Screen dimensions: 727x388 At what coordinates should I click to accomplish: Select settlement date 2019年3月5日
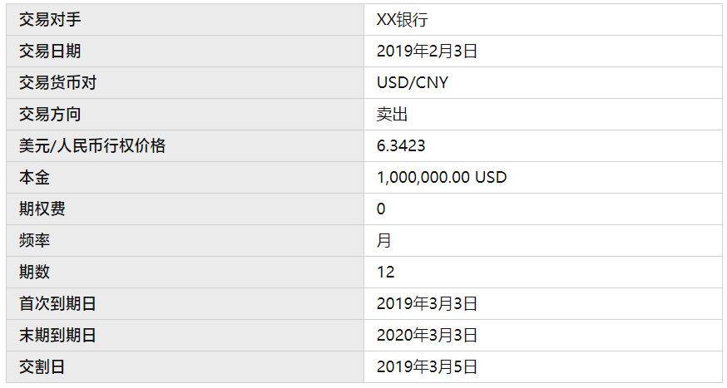pos(427,366)
